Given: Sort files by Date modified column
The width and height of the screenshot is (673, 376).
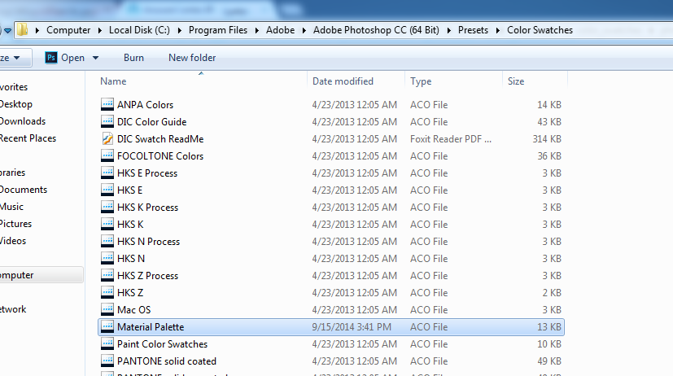Looking at the screenshot, I should (x=343, y=81).
